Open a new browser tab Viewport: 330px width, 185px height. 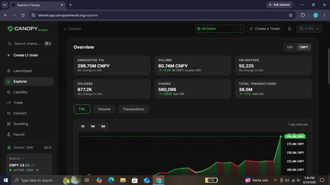pos(70,5)
